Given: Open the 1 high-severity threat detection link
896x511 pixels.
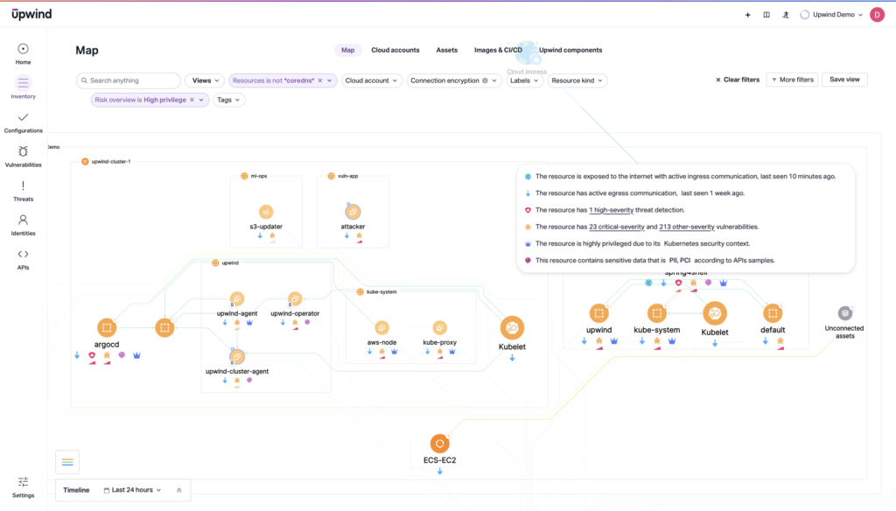Looking at the screenshot, I should [610, 209].
